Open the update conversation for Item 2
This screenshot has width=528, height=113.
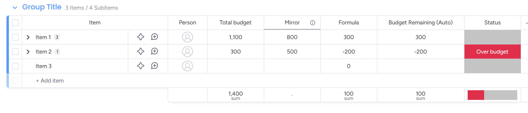(155, 51)
